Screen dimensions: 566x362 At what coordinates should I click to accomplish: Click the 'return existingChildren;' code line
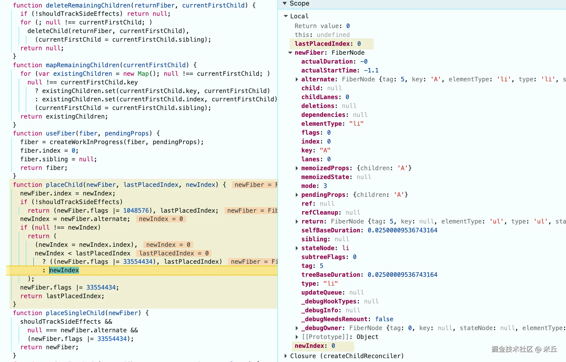(64, 117)
